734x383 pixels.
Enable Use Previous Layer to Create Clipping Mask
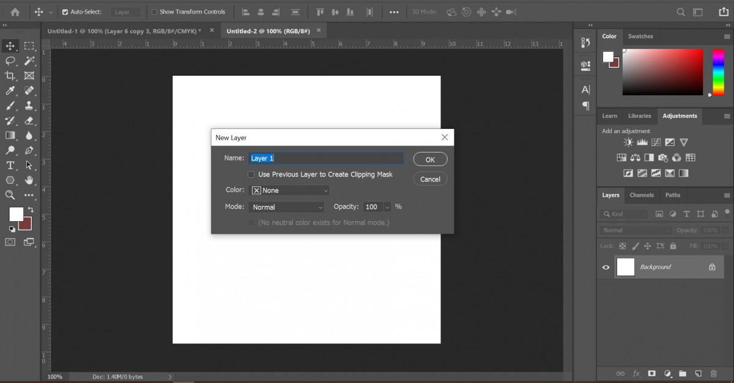click(251, 174)
